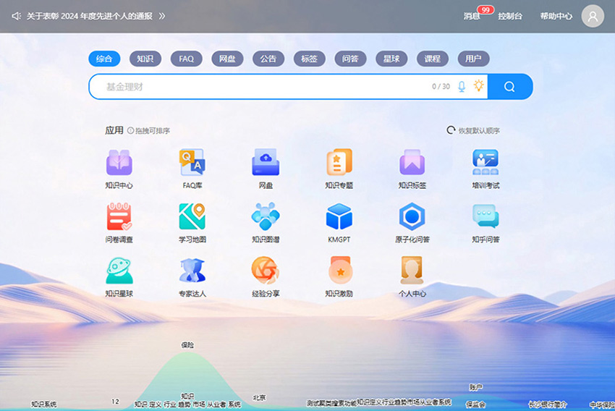Open the 帮助中心 help center link
The height and width of the screenshot is (411, 615).
pos(556,16)
